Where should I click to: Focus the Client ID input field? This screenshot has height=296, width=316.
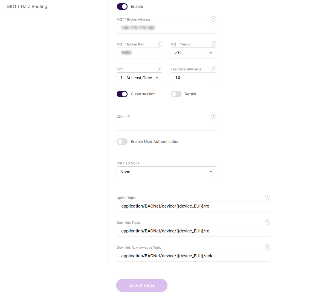pyautogui.click(x=166, y=125)
